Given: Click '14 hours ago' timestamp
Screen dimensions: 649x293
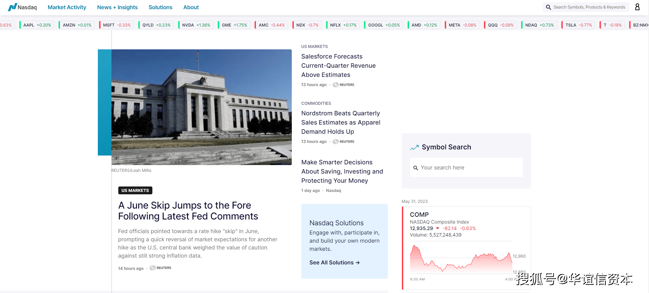Looking at the screenshot, I should 131,268.
